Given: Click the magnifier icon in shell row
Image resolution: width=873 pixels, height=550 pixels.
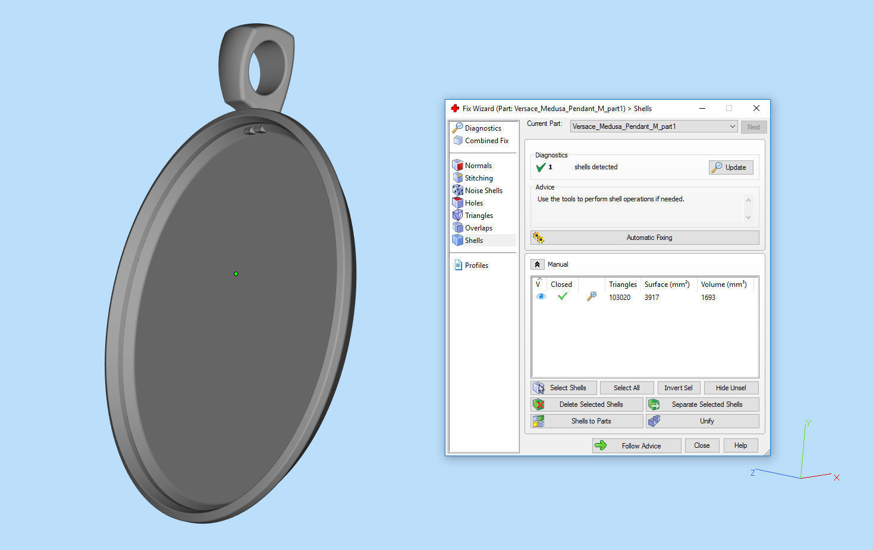Looking at the screenshot, I should click(x=591, y=297).
